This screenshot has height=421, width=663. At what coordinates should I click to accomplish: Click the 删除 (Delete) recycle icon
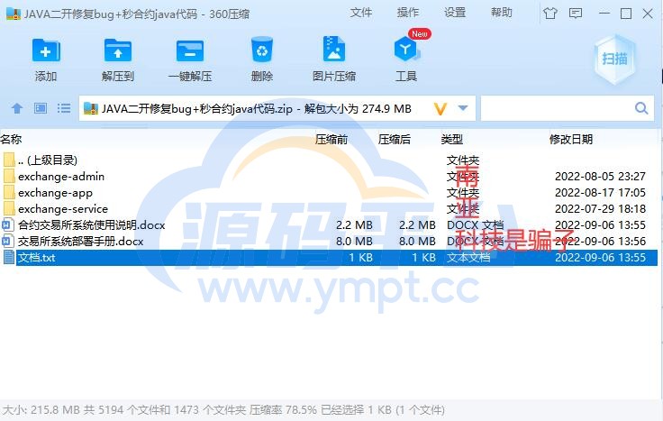pos(262,50)
